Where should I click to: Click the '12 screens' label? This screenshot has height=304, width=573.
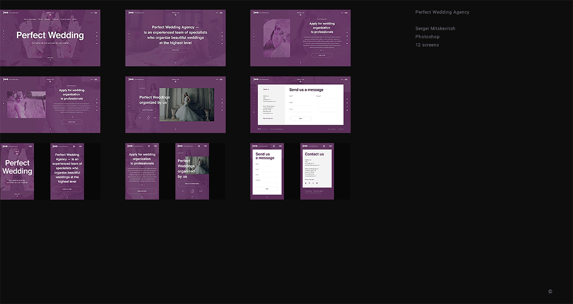[x=427, y=45]
